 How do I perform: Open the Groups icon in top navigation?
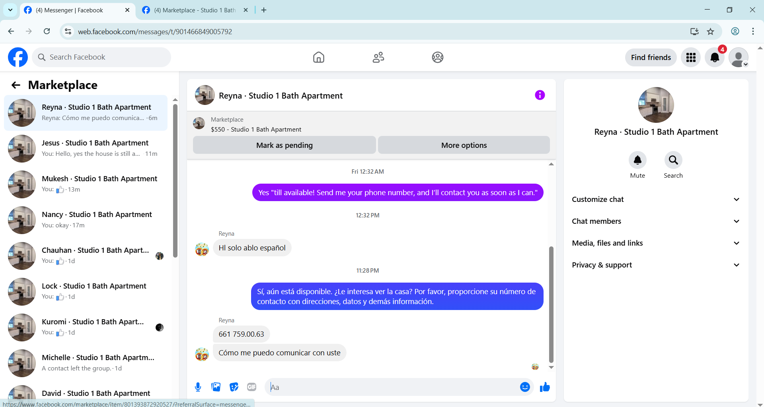[438, 57]
